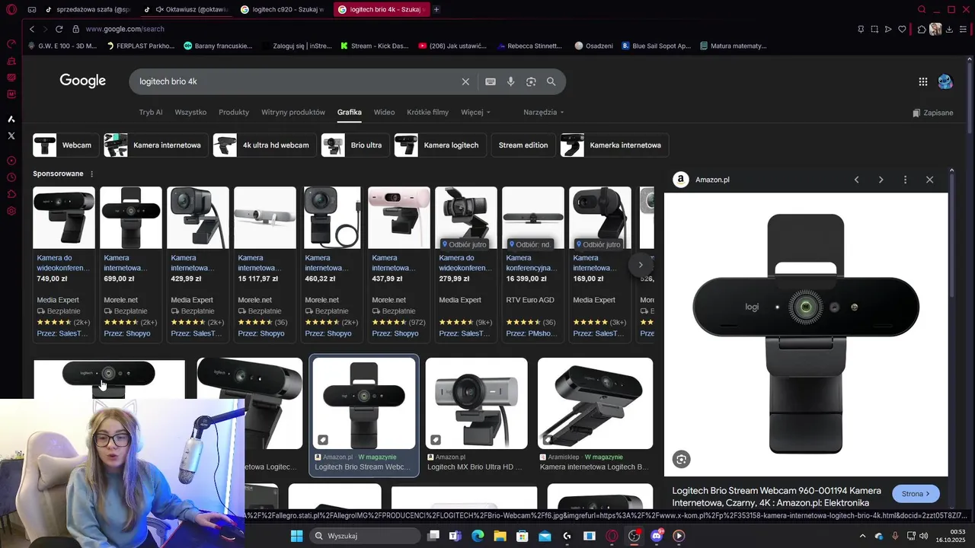Close the Amazon.pl image preview panel

click(929, 180)
